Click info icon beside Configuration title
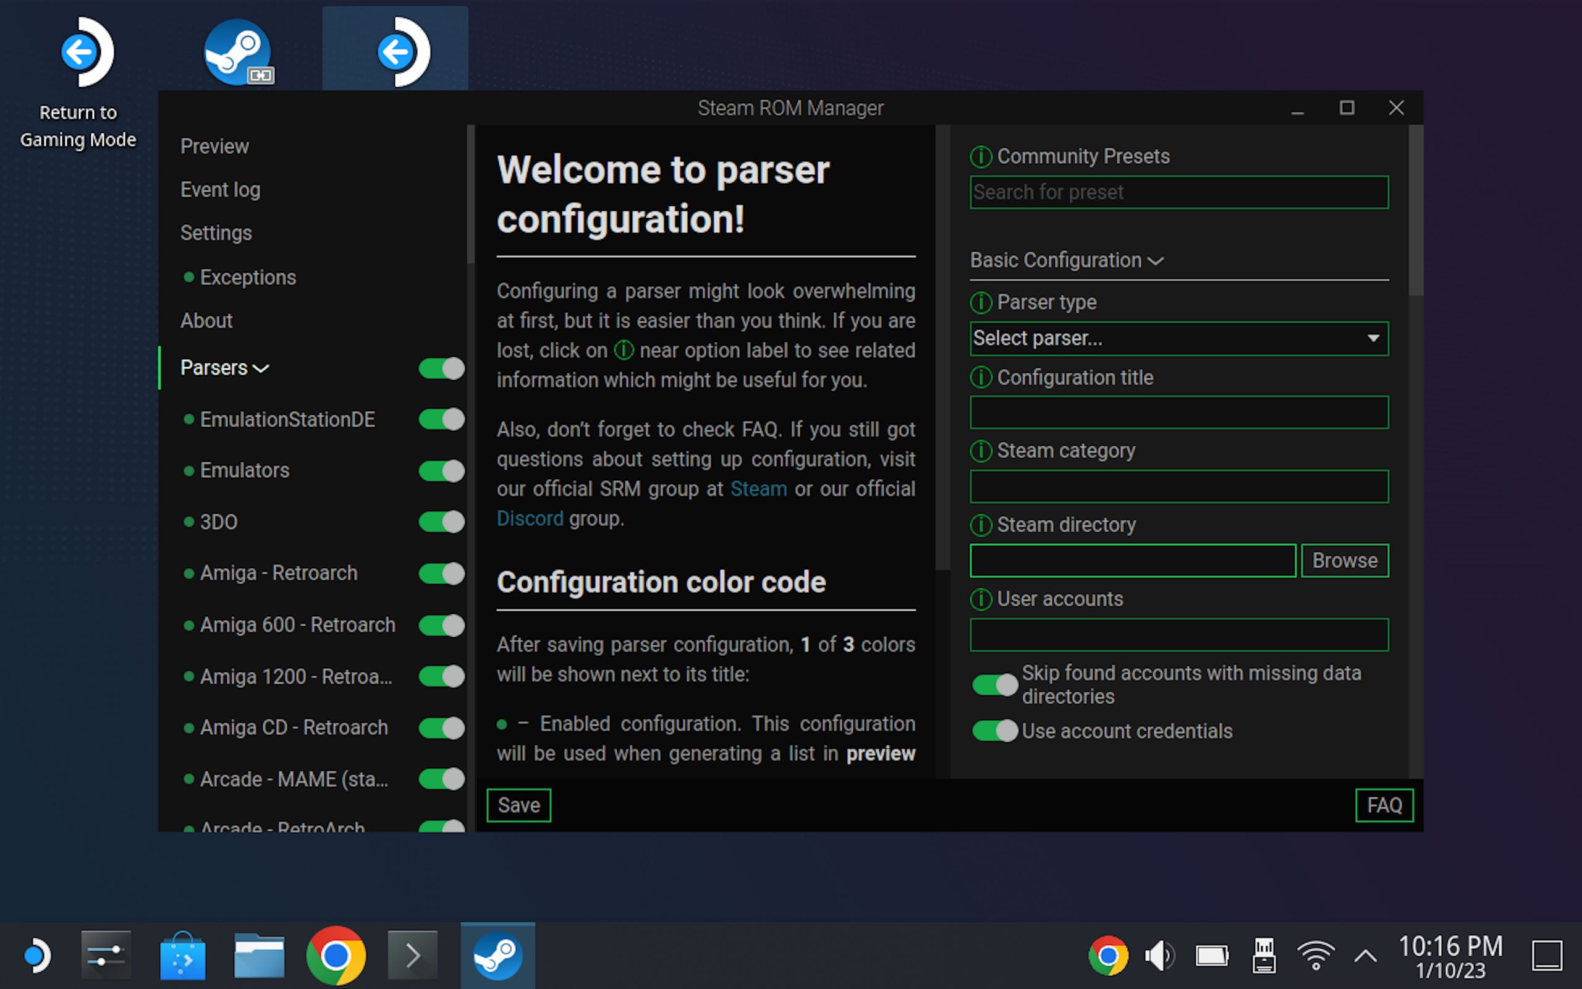 [981, 378]
